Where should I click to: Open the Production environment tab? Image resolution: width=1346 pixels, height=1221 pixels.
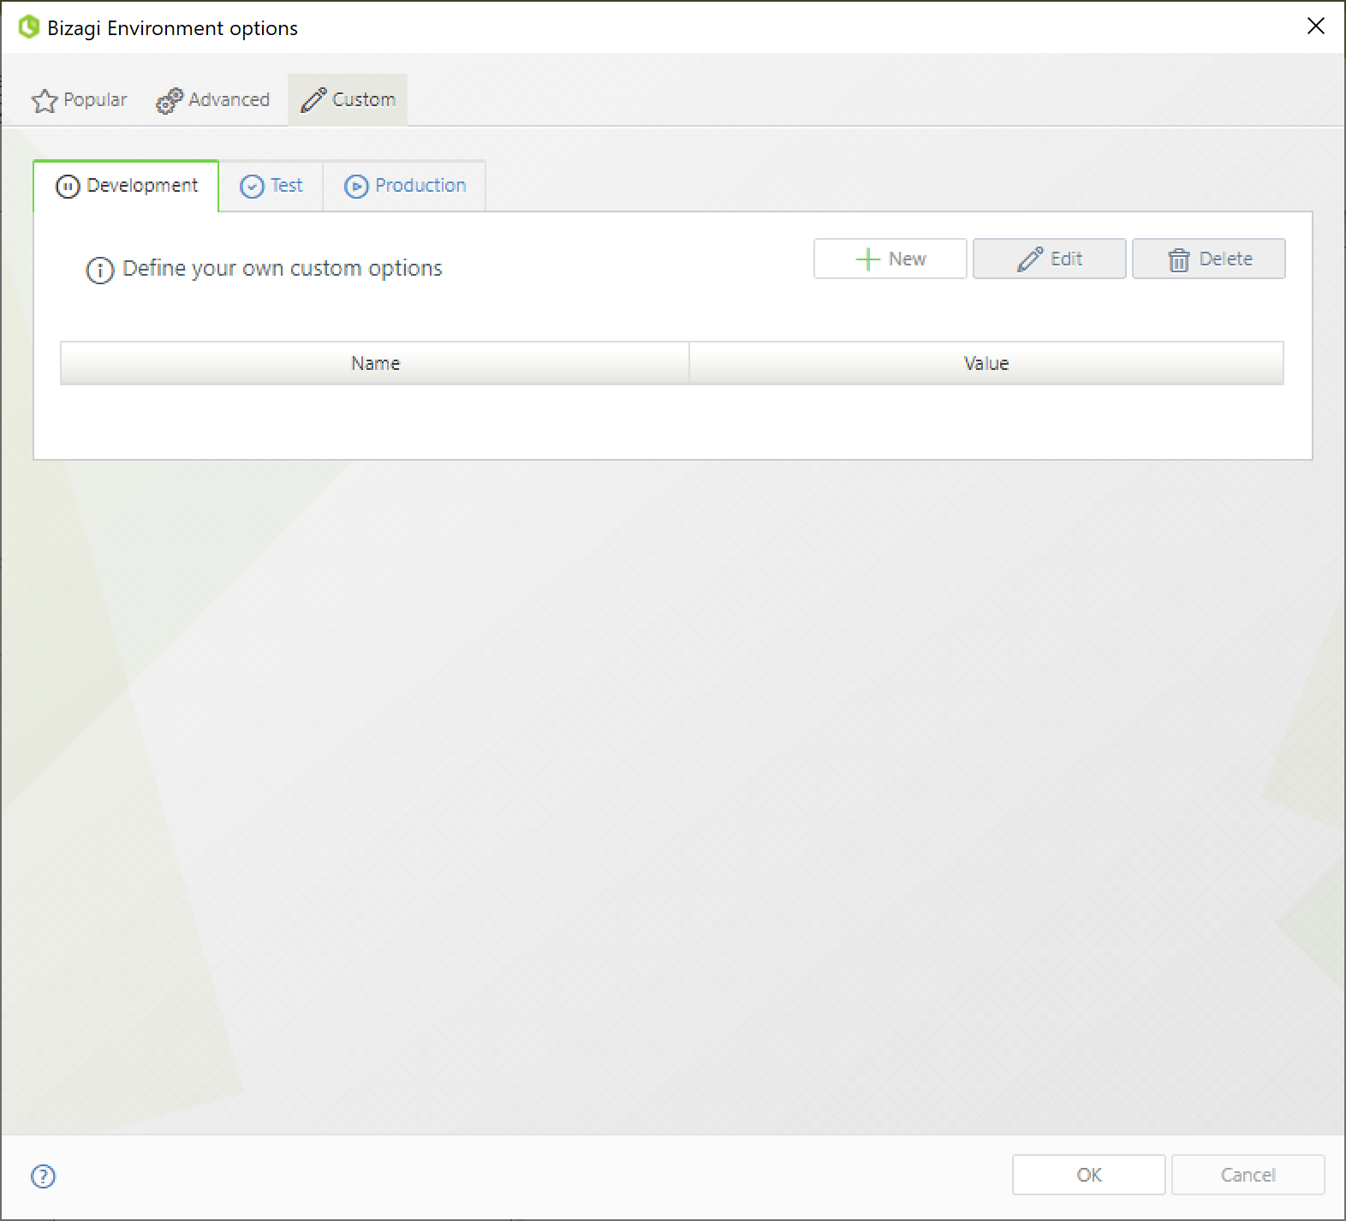(405, 186)
